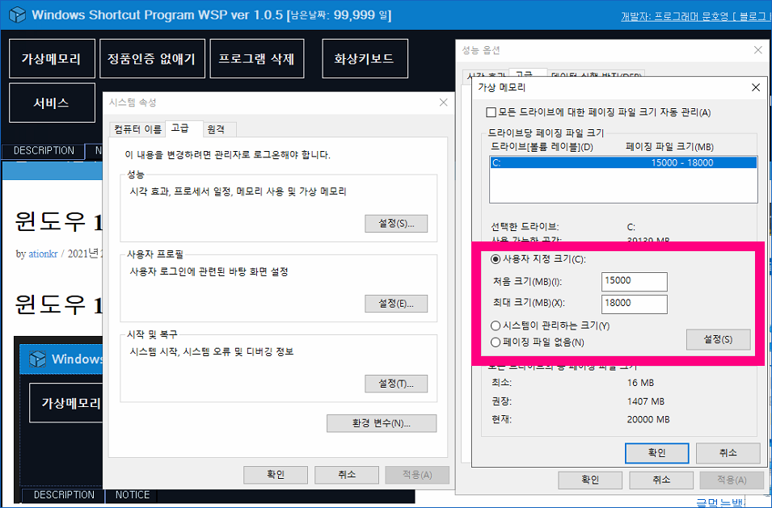
Task: Launch the 화상키보드 shortcut
Action: coord(365,59)
